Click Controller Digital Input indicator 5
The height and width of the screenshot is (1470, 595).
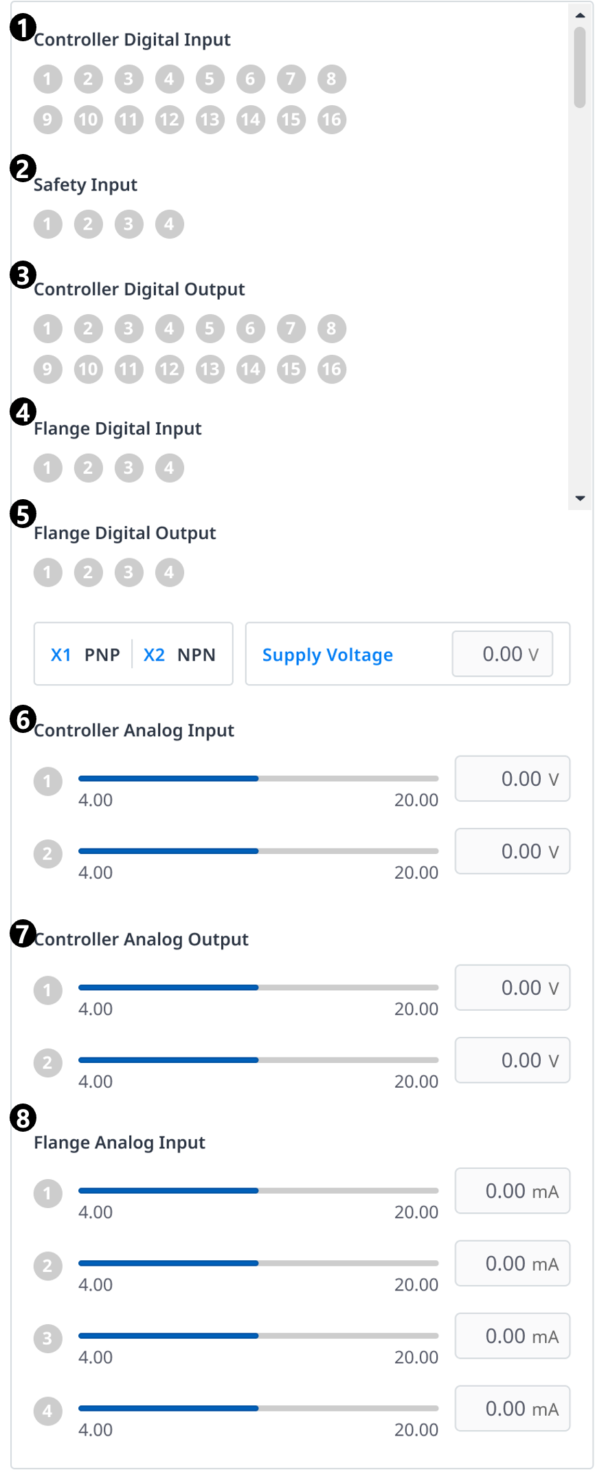pos(210,79)
